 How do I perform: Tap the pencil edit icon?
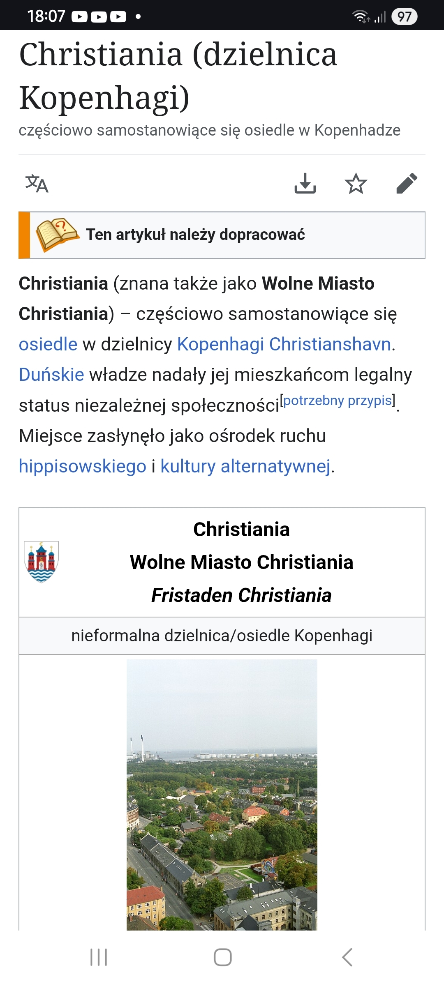click(x=407, y=184)
